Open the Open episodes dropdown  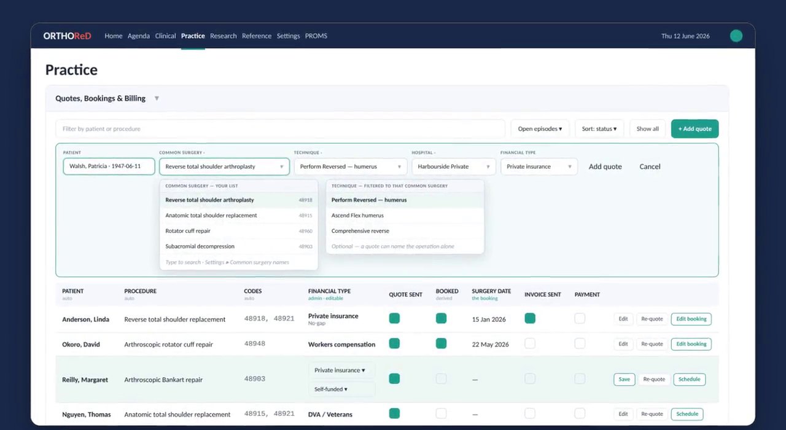(540, 129)
